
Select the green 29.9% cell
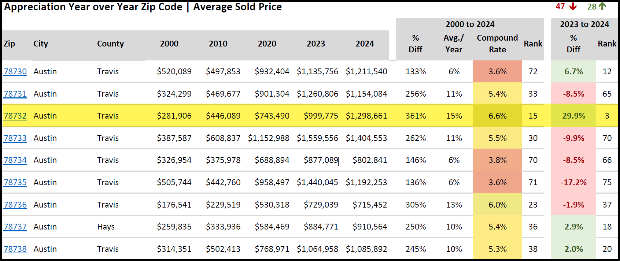coord(573,116)
